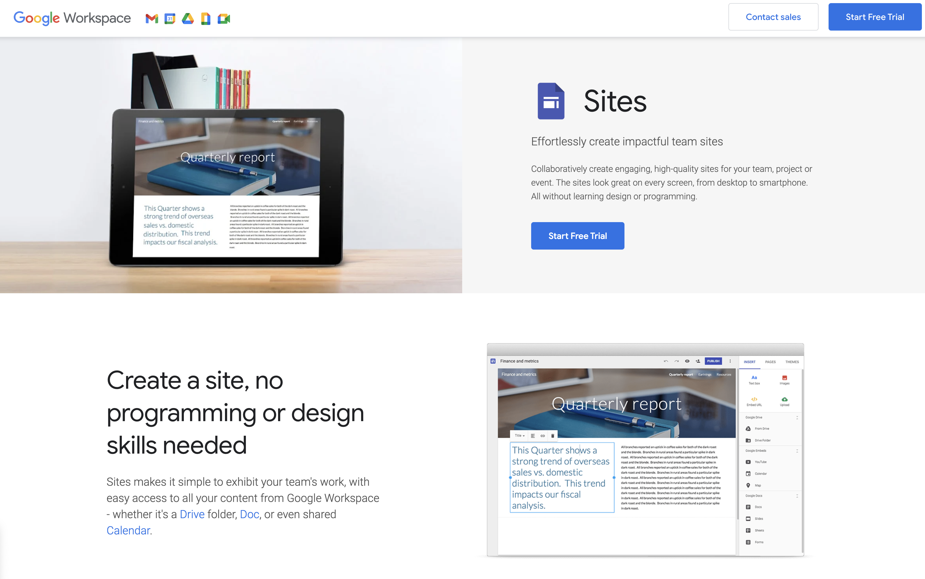Viewport: 925px width, 579px height.
Task: Click Quarterly report nav item in editor screenshot
Action: coord(681,375)
